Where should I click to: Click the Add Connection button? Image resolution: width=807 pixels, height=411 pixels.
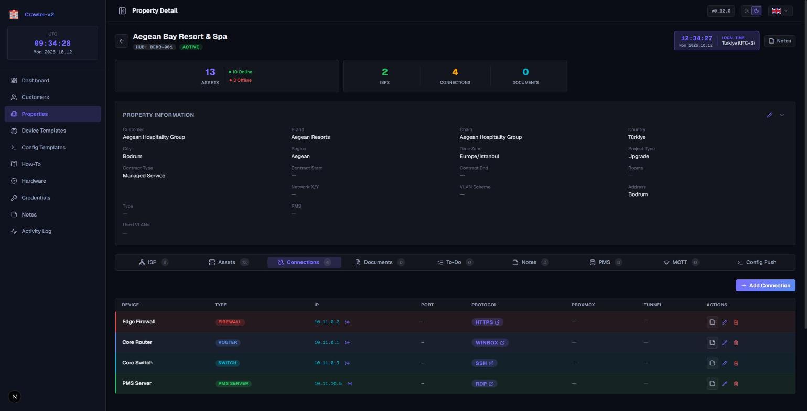coord(766,286)
